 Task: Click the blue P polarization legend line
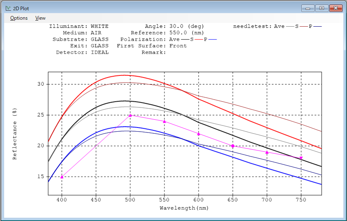click(213, 39)
